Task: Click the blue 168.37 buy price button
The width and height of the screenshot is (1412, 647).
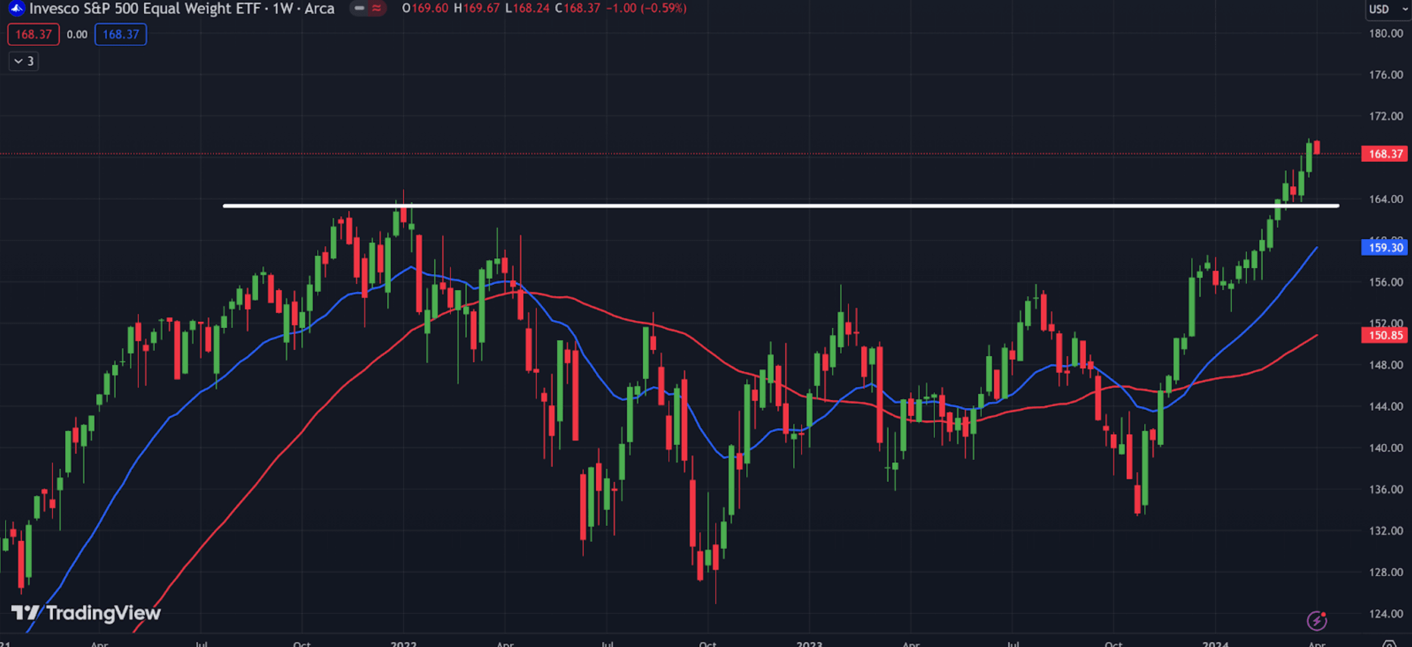Action: (120, 34)
